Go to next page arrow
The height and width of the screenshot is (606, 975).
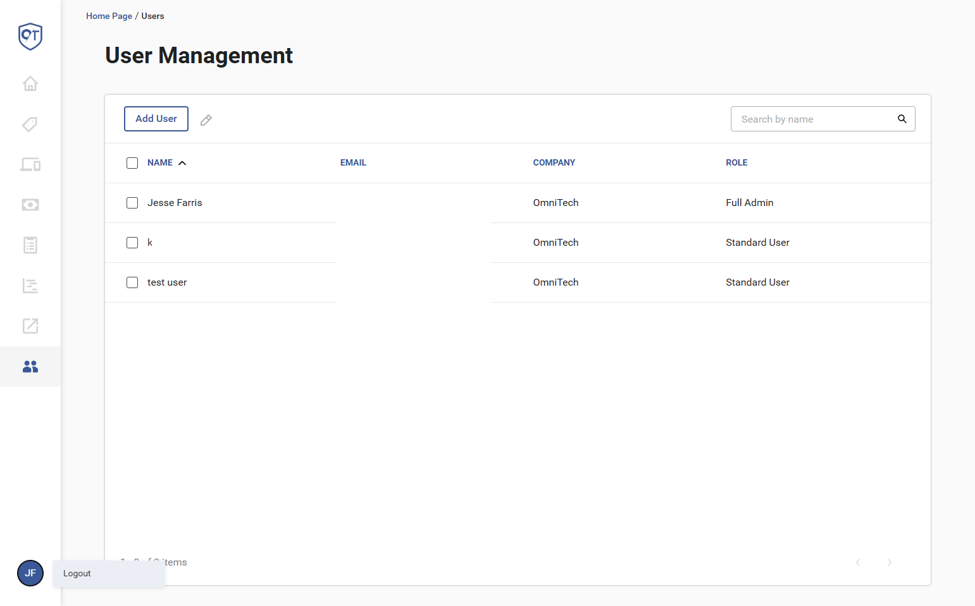point(890,562)
